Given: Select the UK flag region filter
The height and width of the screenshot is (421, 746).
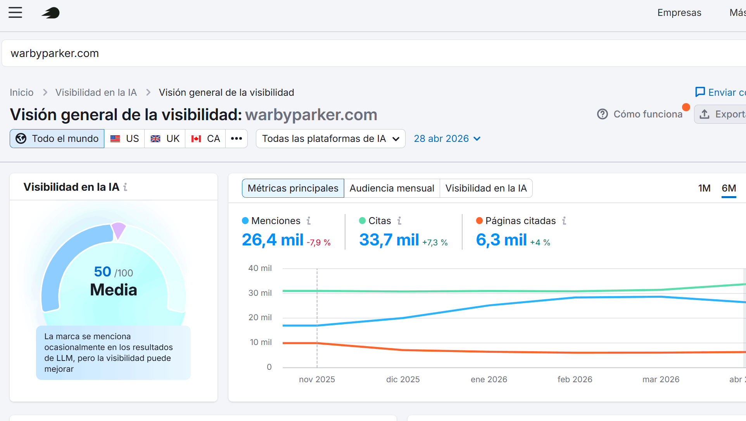Looking at the screenshot, I should click(165, 139).
